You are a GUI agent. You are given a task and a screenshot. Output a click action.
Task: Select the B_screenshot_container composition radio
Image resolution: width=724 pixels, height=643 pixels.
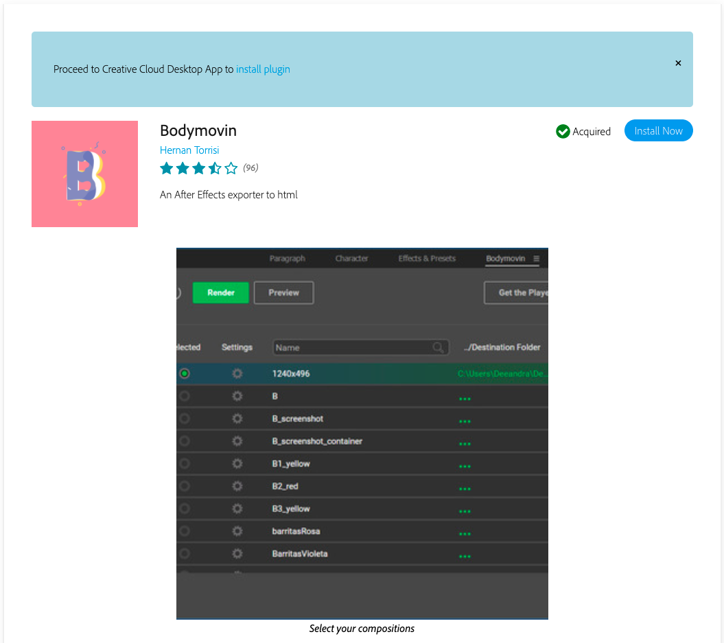(x=185, y=441)
